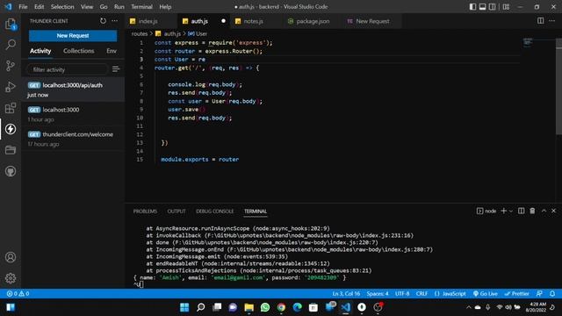The width and height of the screenshot is (562, 316).
Task: Open the Edit menu
Action: [x=39, y=7]
